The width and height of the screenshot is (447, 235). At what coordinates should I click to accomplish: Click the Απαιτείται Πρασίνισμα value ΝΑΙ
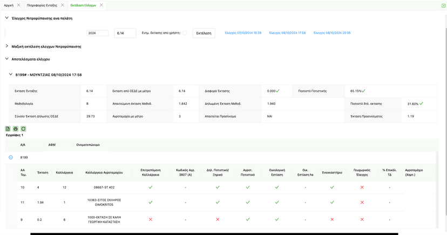[x=270, y=116]
